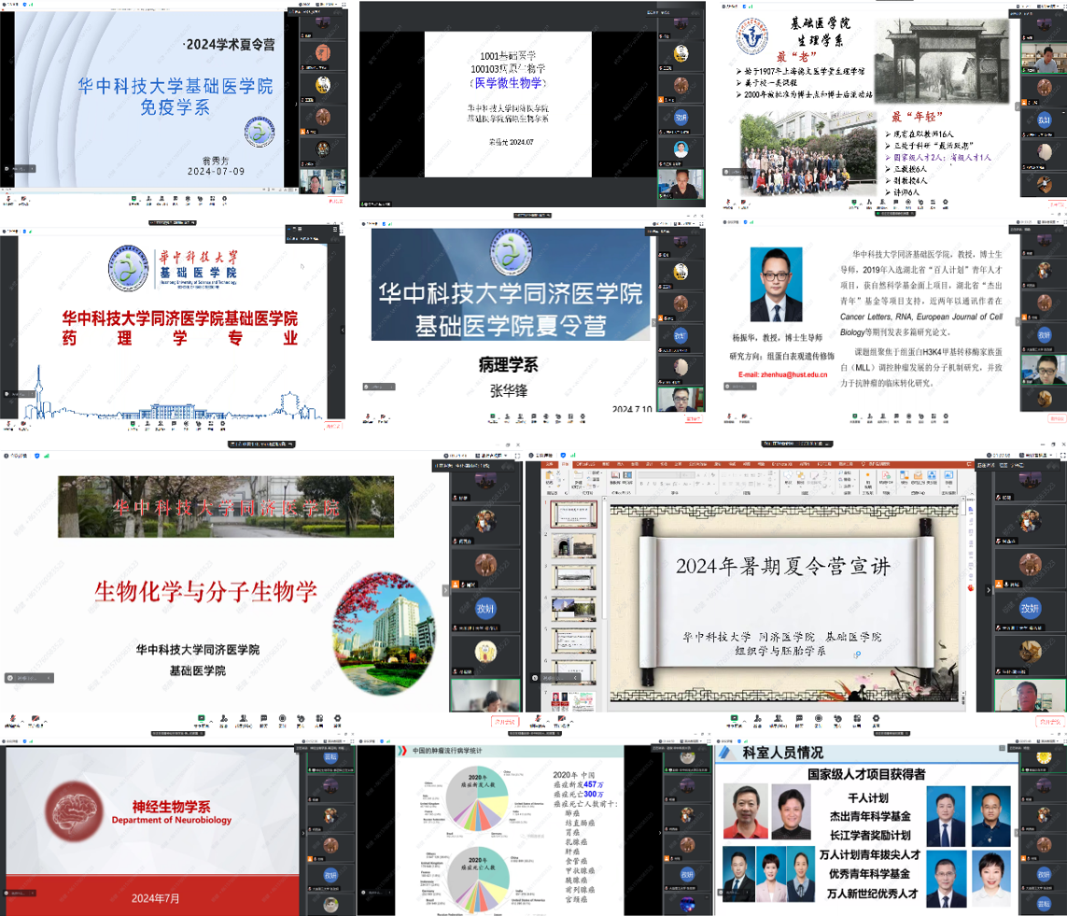Collapse participant panel arrow in Yang Zhenhua profile meeting

click(x=1018, y=321)
